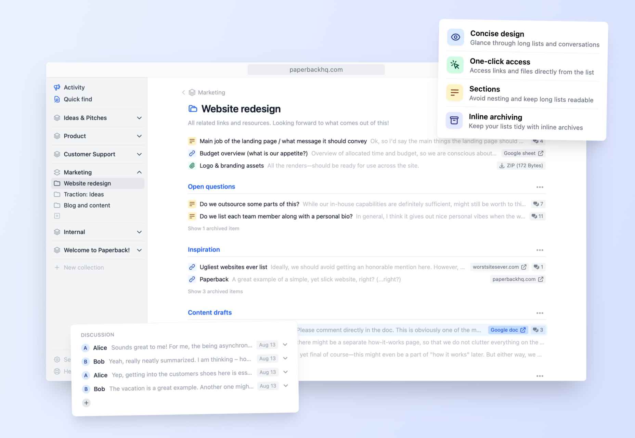This screenshot has width=635, height=438.
Task: Open Content drafts section options menu
Action: pos(540,313)
